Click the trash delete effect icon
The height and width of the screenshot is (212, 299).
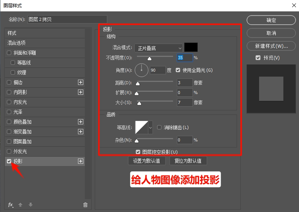click(x=85, y=205)
